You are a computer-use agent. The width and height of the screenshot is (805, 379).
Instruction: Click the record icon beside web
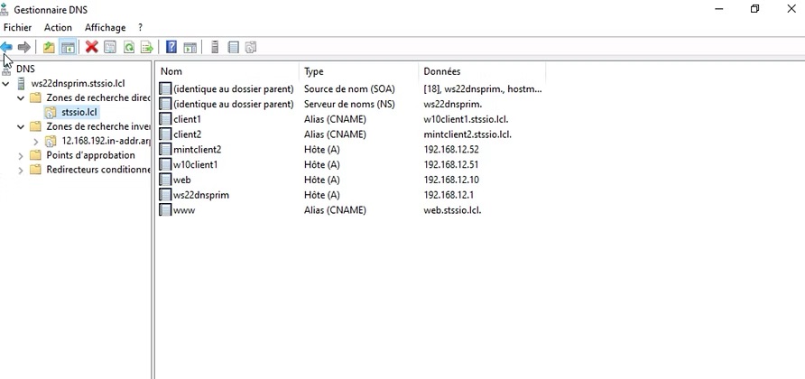click(165, 180)
